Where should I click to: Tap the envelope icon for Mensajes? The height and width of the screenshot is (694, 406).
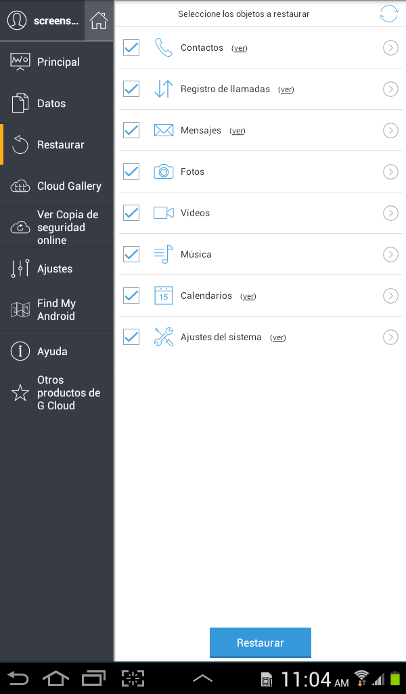pyautogui.click(x=163, y=130)
